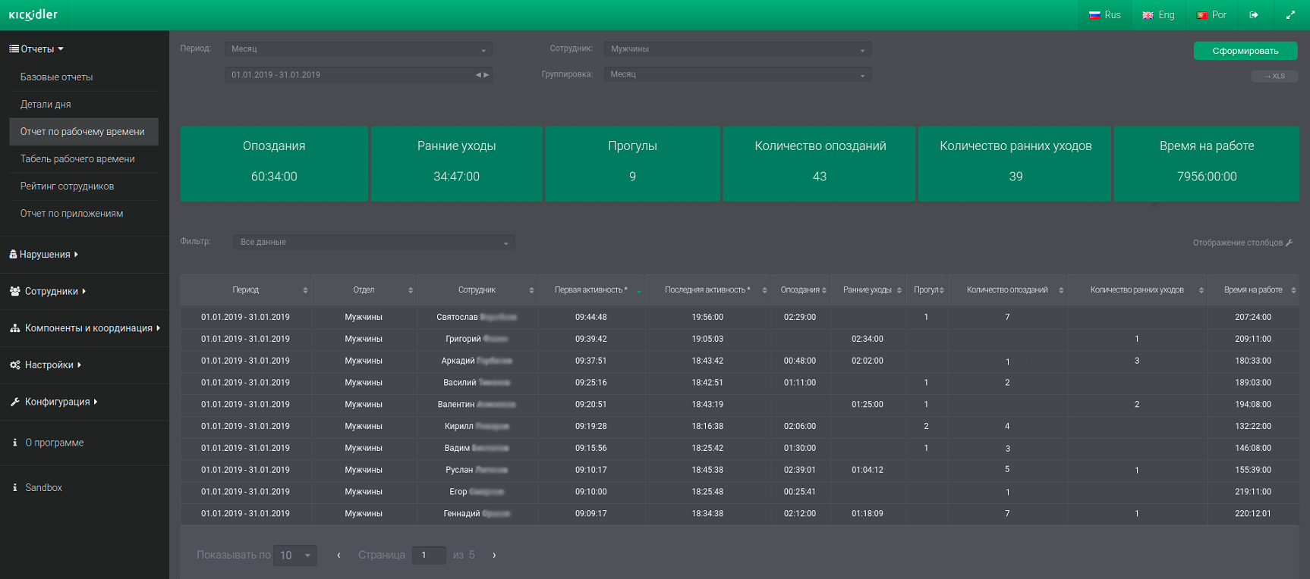This screenshot has width=1310, height=579.
Task: Open the Период dropdown
Action: click(x=358, y=49)
